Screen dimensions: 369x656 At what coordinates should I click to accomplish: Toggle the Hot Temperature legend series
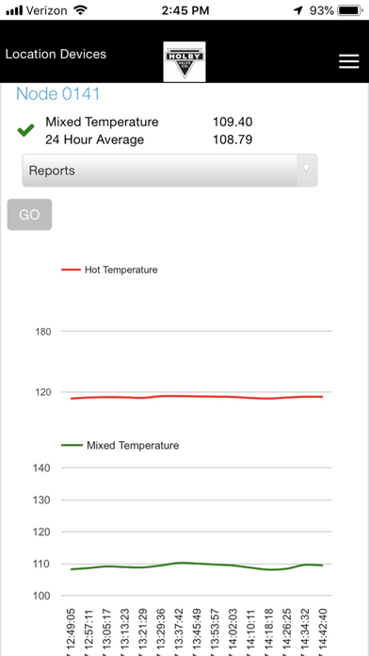pos(109,270)
